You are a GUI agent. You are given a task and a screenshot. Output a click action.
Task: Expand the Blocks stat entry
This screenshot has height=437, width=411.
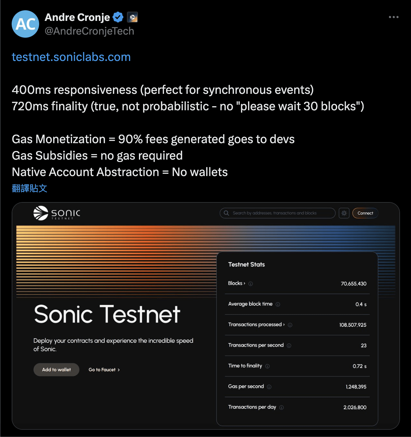pyautogui.click(x=244, y=283)
